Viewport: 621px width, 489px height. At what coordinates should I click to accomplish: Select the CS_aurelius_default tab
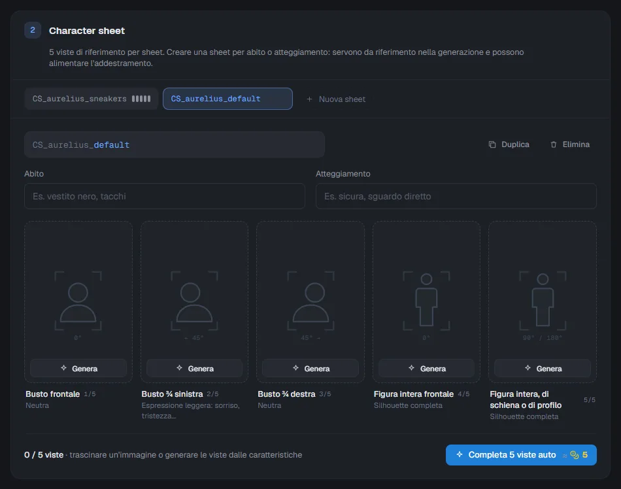click(x=227, y=99)
